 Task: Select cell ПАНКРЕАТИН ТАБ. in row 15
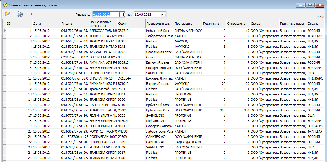coord(103,105)
